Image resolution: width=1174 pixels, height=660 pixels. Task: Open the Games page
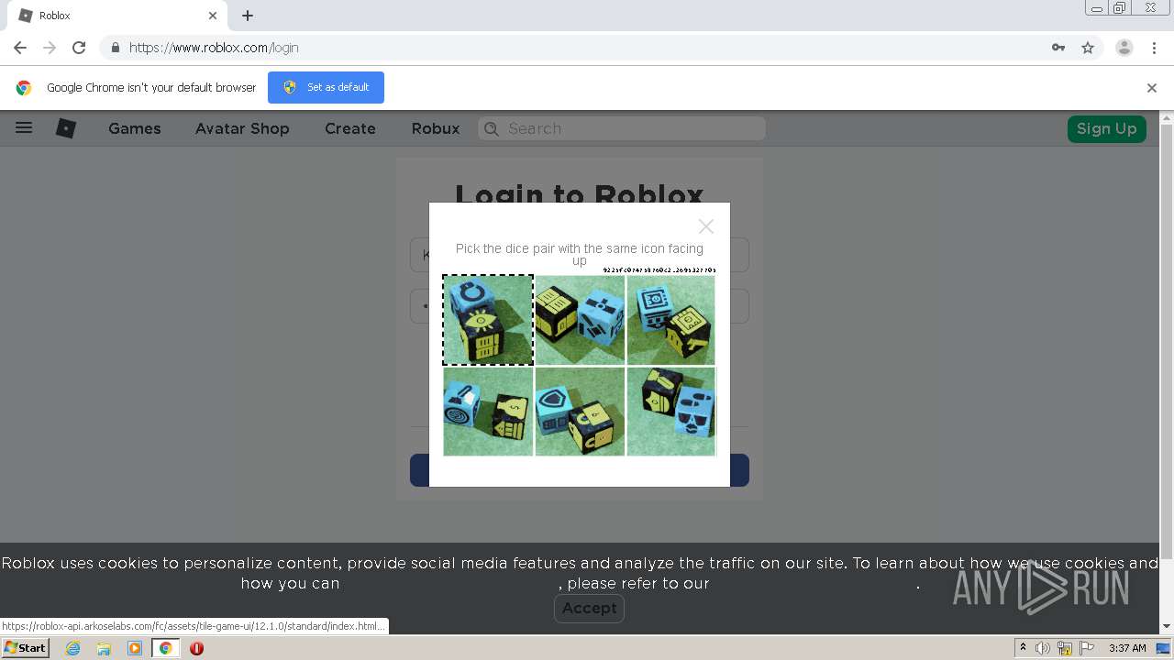pyautogui.click(x=135, y=128)
